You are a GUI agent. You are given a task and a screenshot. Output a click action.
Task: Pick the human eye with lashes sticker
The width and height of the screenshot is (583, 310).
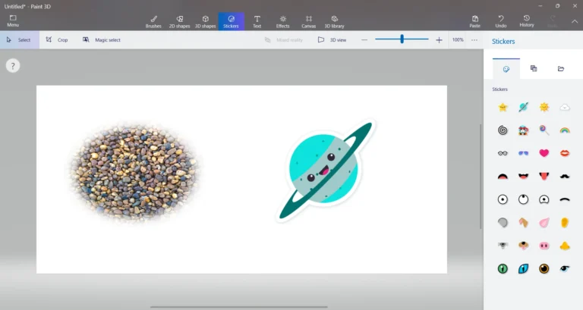tap(565, 268)
